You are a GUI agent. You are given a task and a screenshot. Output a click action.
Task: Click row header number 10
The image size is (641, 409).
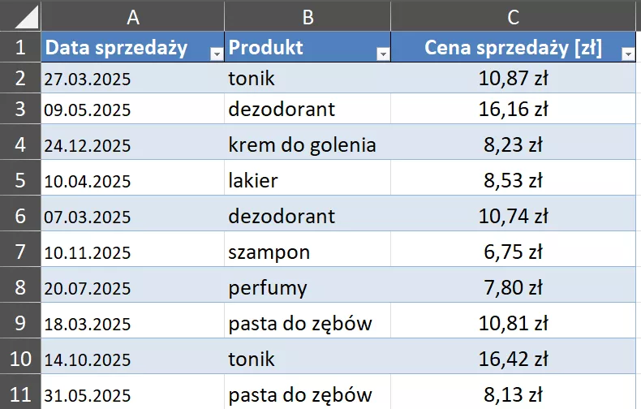click(20, 359)
